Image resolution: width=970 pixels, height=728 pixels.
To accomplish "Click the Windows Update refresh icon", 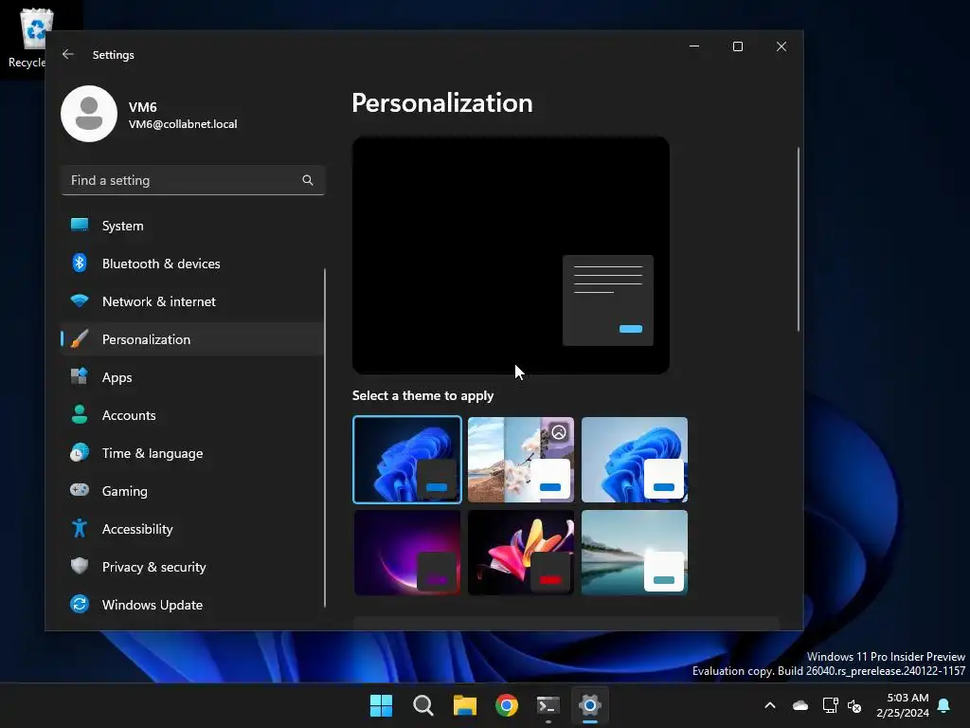I will 80,604.
